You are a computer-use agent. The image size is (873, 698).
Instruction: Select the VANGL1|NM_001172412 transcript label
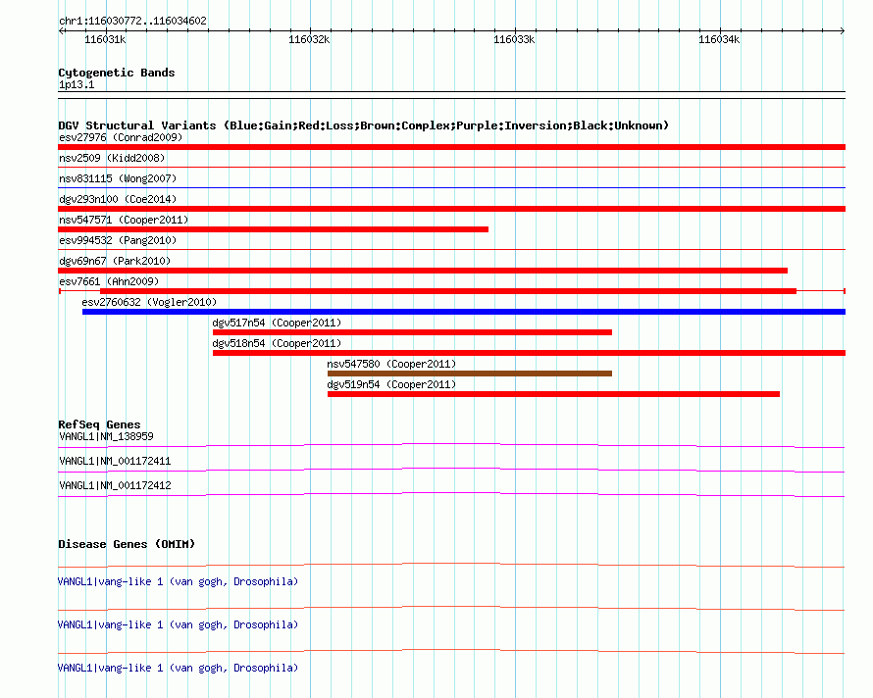(115, 485)
